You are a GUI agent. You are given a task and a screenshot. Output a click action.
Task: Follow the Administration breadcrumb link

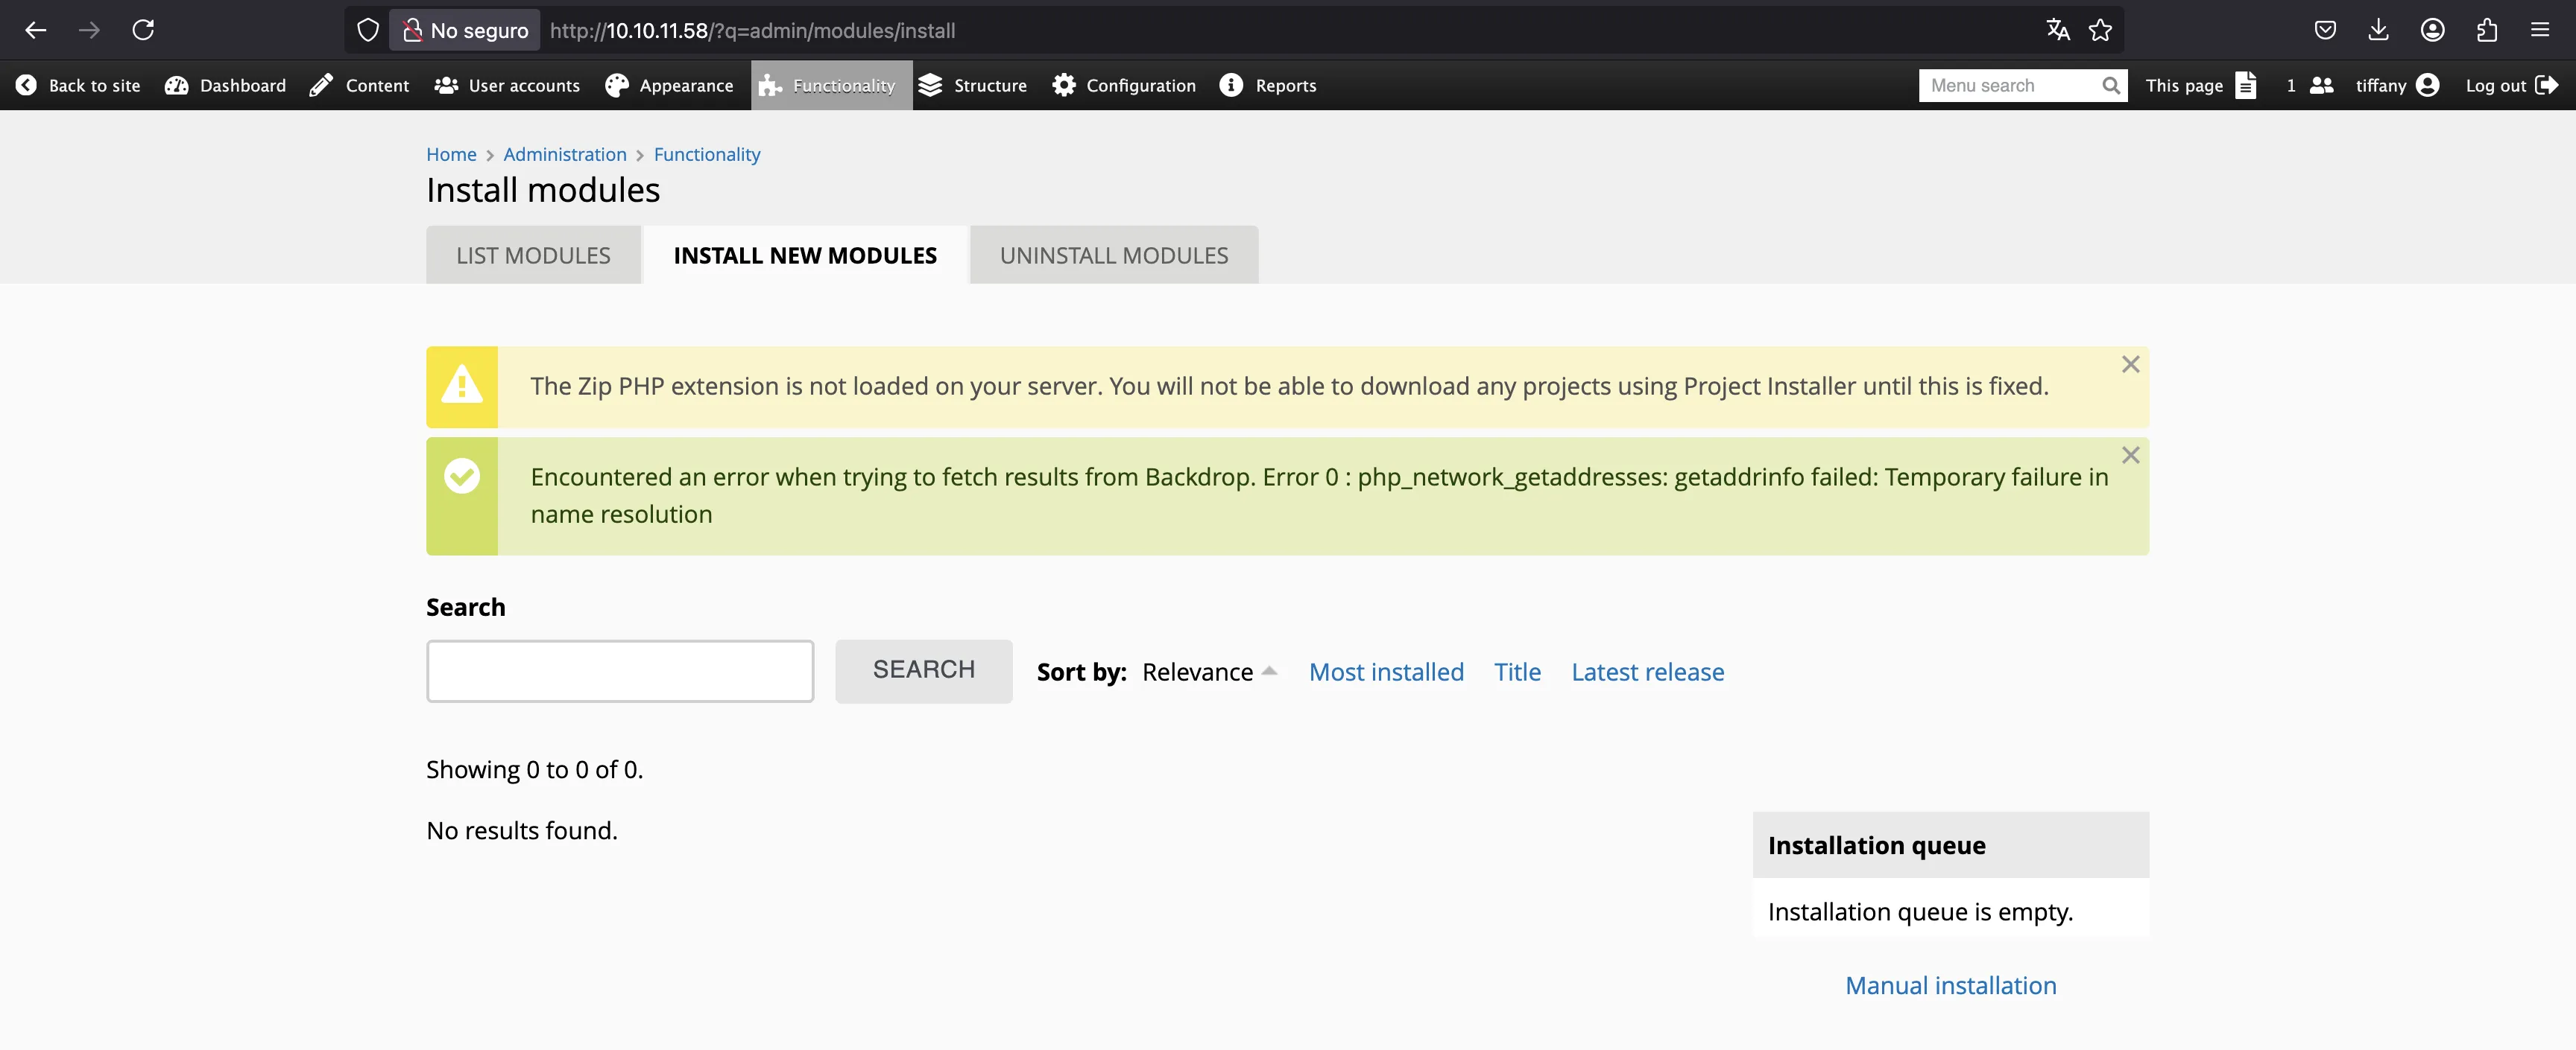(x=565, y=155)
